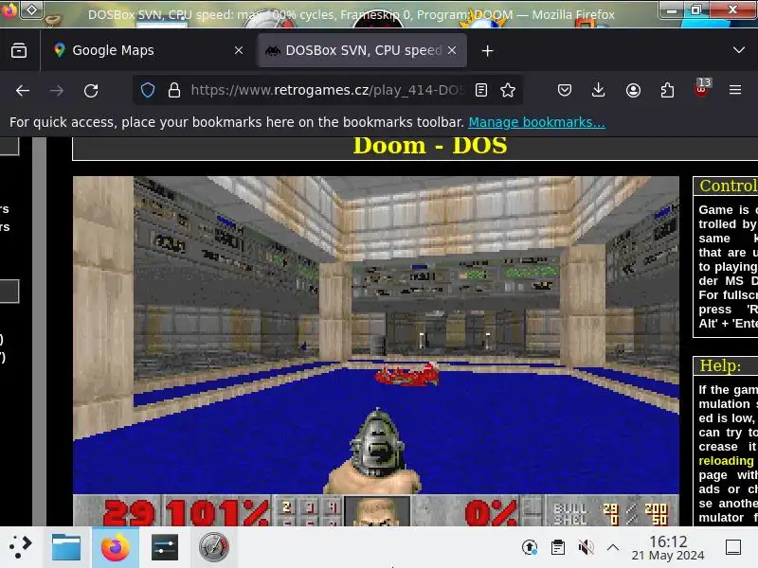Toggle the muted audio volume icon
This screenshot has height=568, width=758.
tap(586, 547)
